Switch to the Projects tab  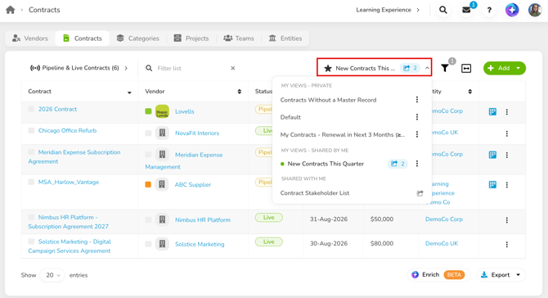point(191,38)
